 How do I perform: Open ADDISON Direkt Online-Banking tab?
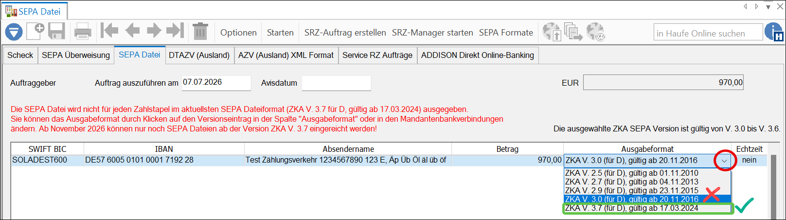[478, 55]
